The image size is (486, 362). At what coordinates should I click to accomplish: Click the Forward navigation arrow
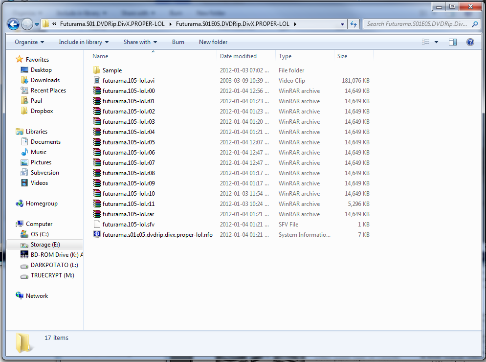coord(27,24)
